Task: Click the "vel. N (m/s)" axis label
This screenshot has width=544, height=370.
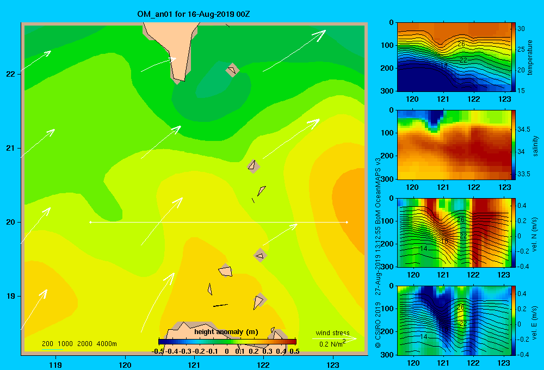Action: [x=535, y=235]
